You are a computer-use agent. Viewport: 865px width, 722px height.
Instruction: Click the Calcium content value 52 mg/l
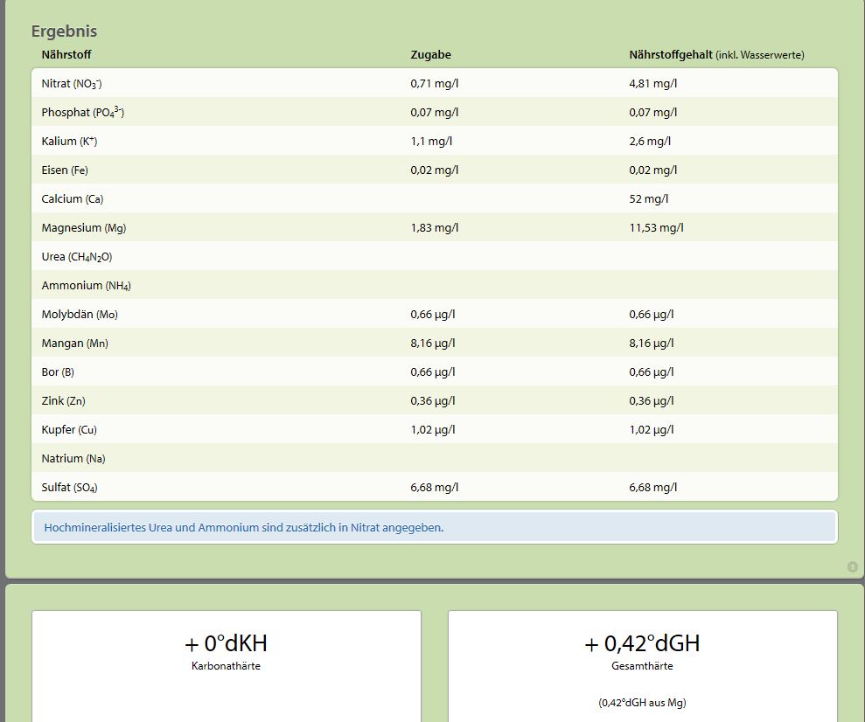tap(647, 199)
